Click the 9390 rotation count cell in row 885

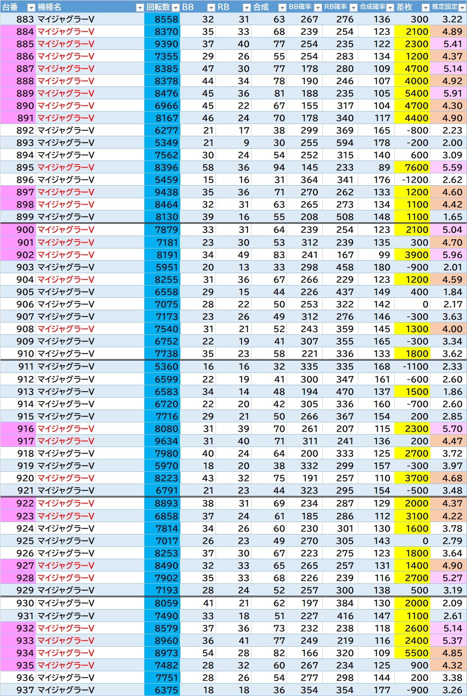(x=162, y=44)
